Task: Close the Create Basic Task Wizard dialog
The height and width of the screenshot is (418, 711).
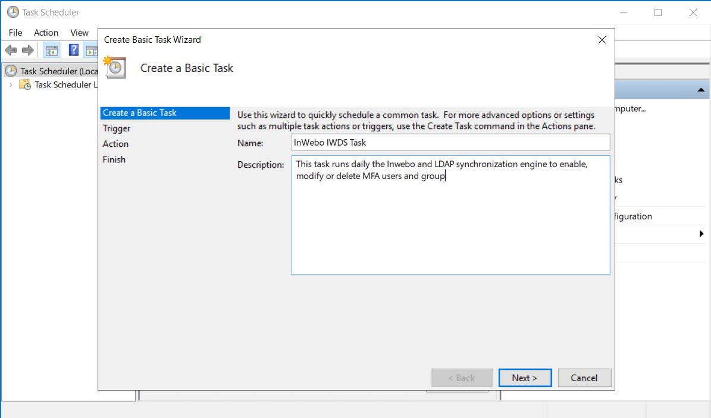Action: [602, 40]
